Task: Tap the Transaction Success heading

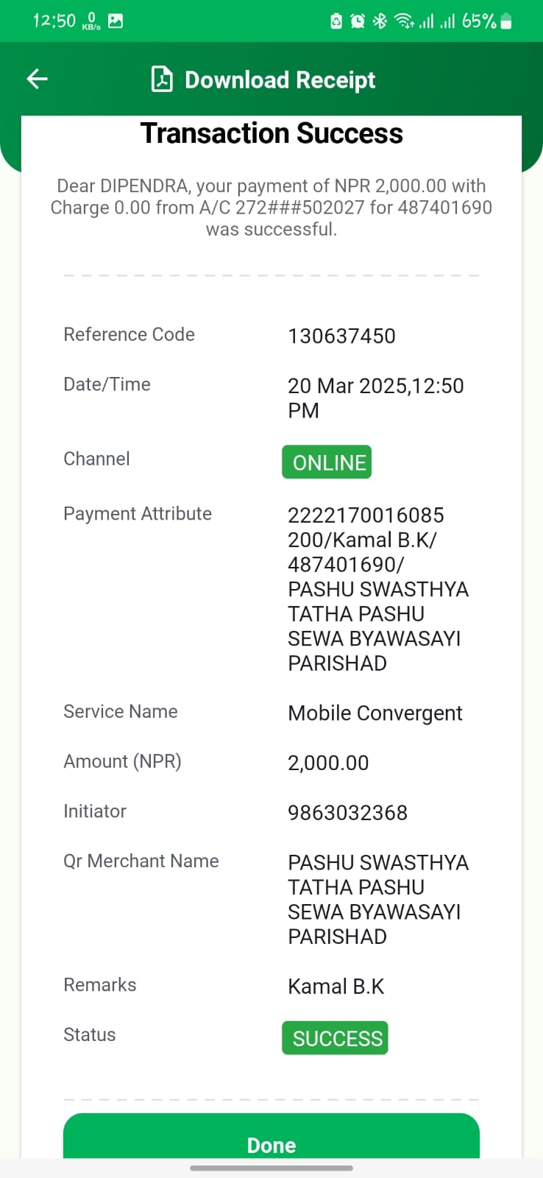Action: (271, 133)
